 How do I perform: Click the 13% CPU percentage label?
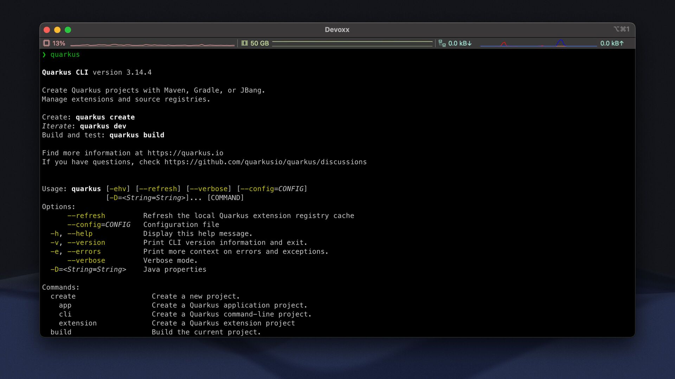(59, 43)
